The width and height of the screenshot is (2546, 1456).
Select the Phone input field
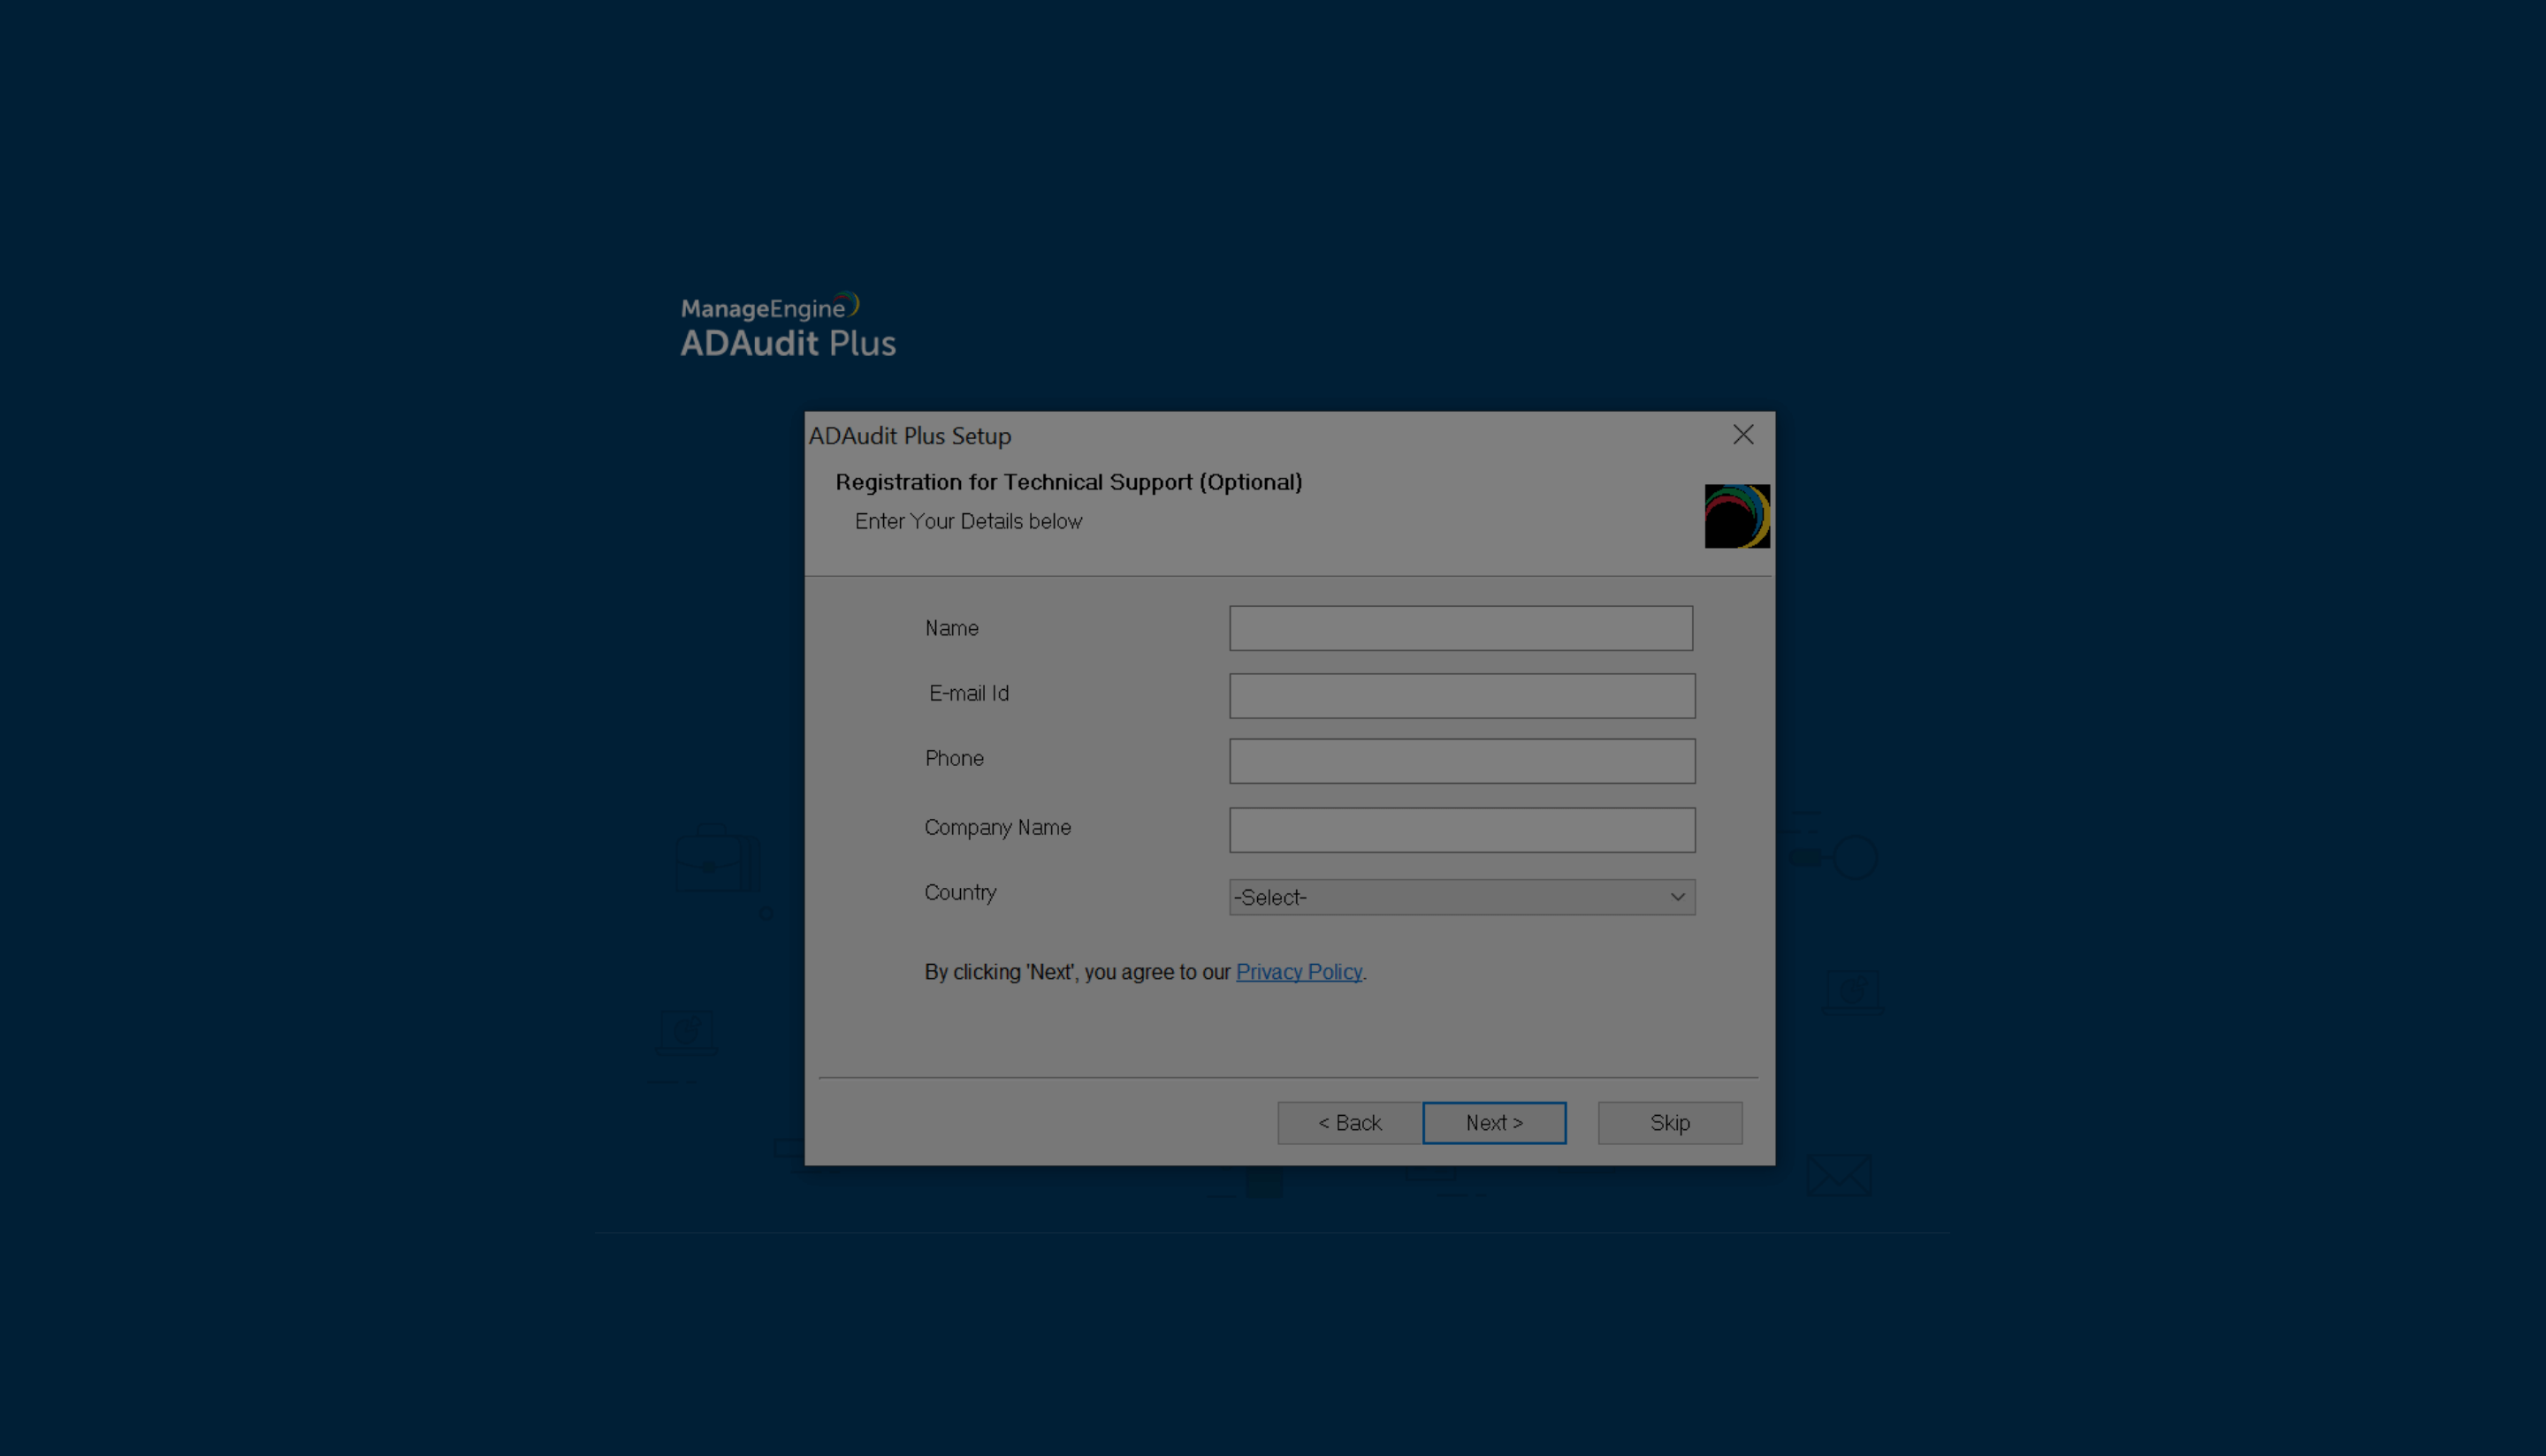[1460, 761]
